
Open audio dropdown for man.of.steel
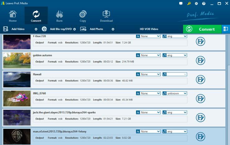click(x=175, y=131)
